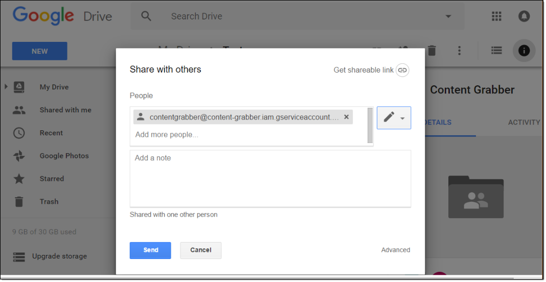Expand the My Drive tree arrow

pos(6,87)
